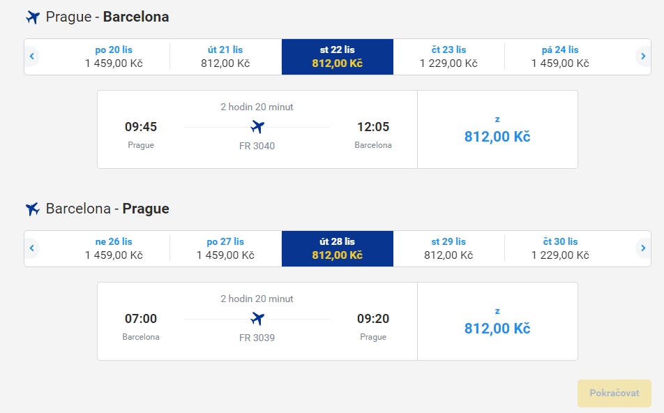664x413 pixels.
Task: Select return date ne 26 lis
Action: 114,248
